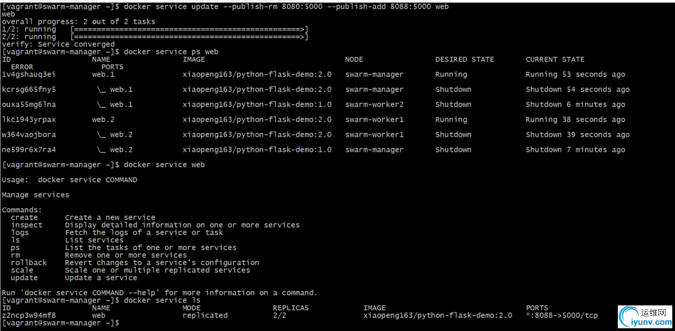
Task: Click the 'inspect' command in help list
Action: coord(27,225)
